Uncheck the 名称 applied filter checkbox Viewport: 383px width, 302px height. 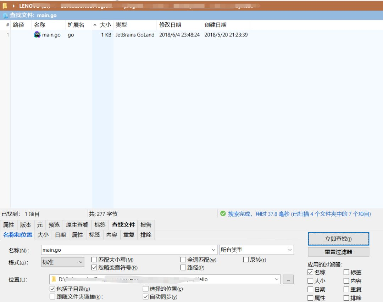point(310,272)
